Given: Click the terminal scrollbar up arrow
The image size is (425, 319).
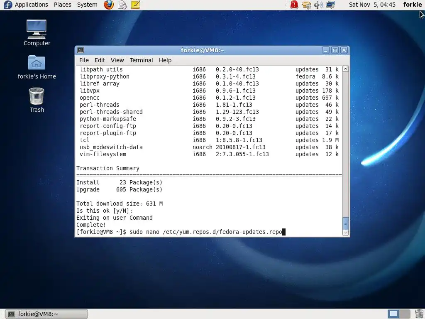Looking at the screenshot, I should [345, 69].
